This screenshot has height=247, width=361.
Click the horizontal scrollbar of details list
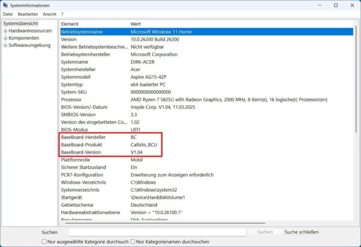[x=165, y=223]
